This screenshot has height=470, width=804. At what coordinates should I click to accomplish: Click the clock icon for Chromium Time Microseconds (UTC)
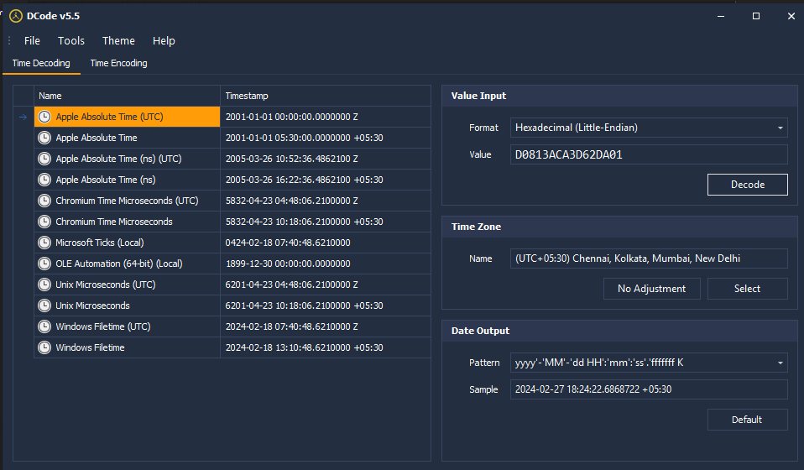44,201
